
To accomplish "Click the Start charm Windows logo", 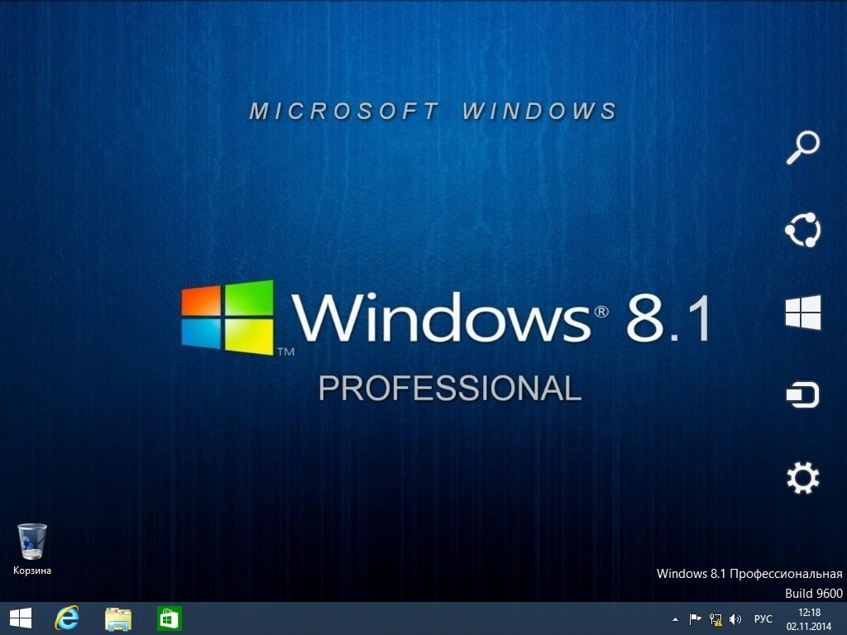I will 802,313.
